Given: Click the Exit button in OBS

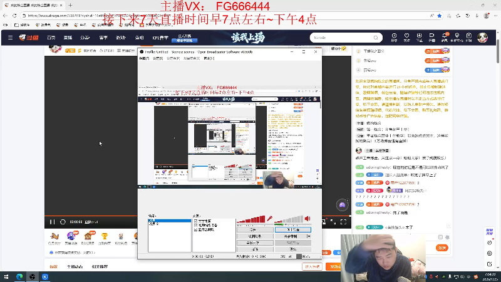Looking at the screenshot, I should point(292,249).
